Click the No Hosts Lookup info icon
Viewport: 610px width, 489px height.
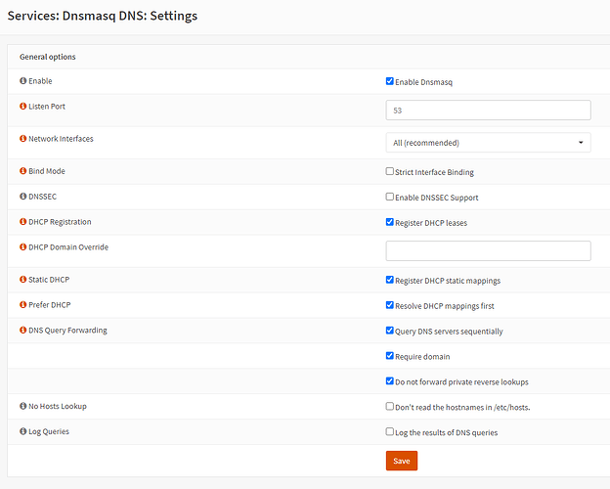(x=23, y=406)
